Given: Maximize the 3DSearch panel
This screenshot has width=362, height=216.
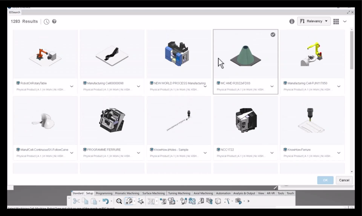Looking at the screenshot, I should [348, 12].
